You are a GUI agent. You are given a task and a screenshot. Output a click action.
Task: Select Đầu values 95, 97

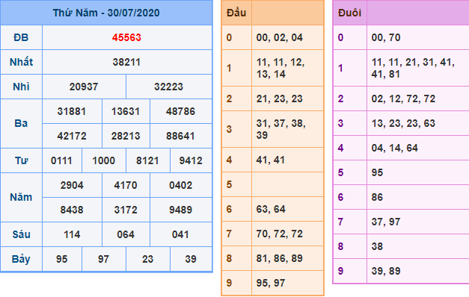pyautogui.click(x=271, y=283)
